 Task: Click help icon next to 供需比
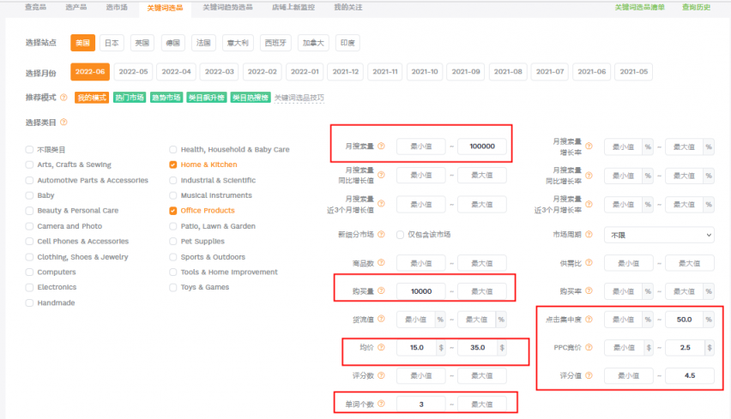(589, 262)
